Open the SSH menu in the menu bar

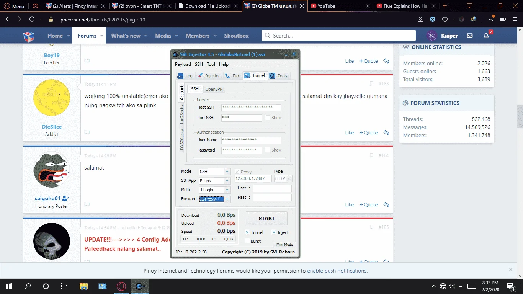pyautogui.click(x=199, y=64)
